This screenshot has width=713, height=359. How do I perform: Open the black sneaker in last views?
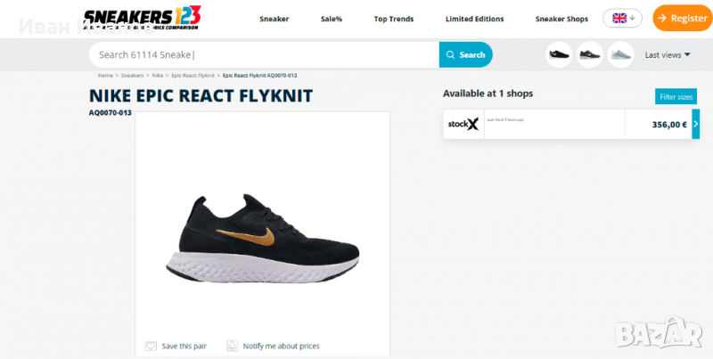click(x=559, y=54)
